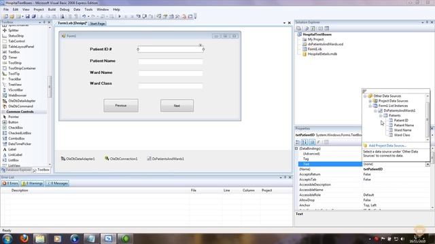Click DsPatientsAndWards1 in the component tray

[165, 159]
